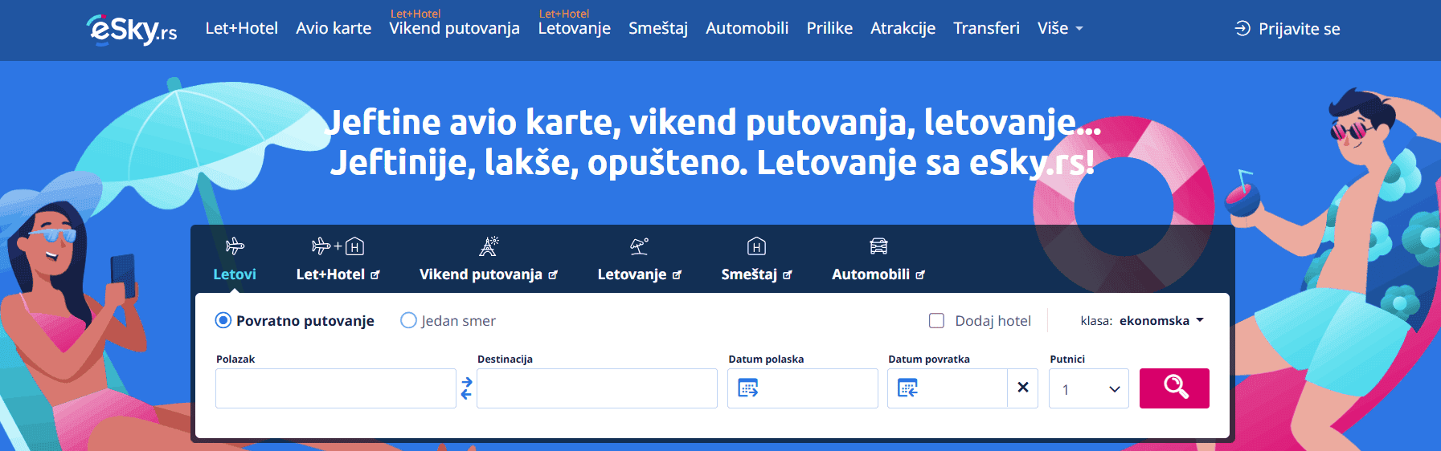Open the klasa ekonomska dropdown
Viewport: 1441px width, 451px height.
[1142, 321]
